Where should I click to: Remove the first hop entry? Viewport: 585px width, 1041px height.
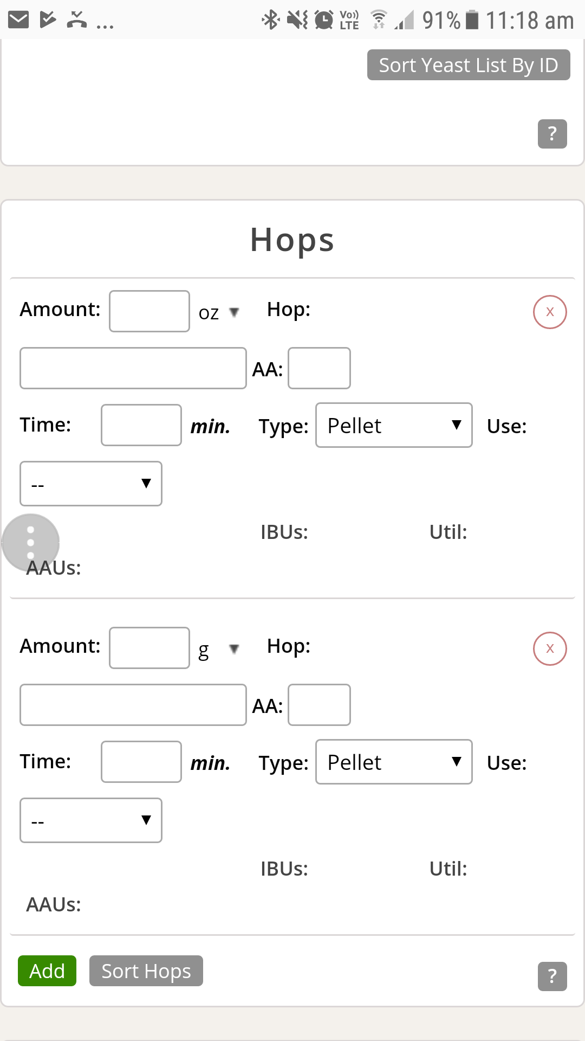pyautogui.click(x=550, y=312)
